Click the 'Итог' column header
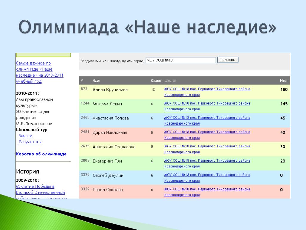Viewport: 306px width, 230px height. pyautogui.click(x=284, y=81)
